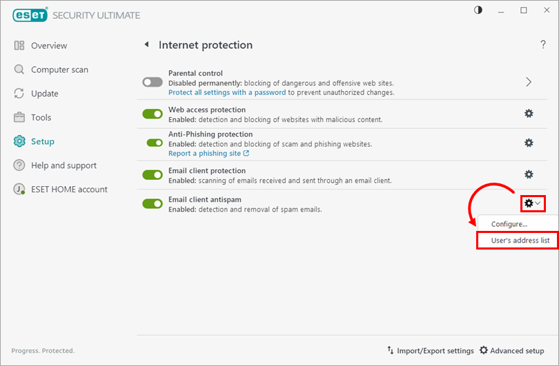Click the Import/Export settings arrows icon
559x366 pixels.
pos(391,351)
